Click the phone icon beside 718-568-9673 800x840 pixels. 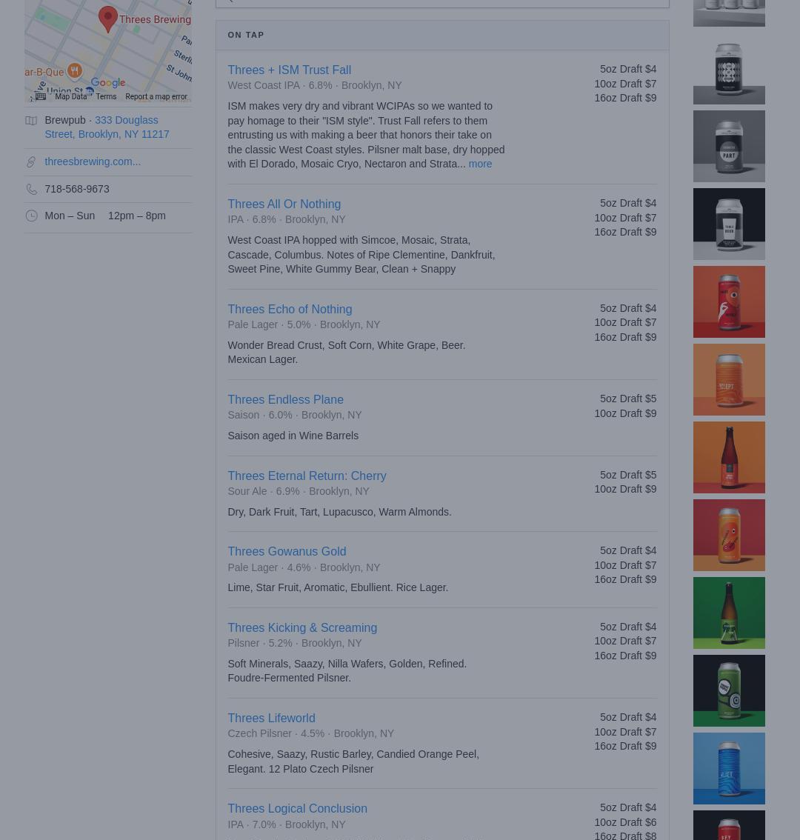(x=31, y=190)
